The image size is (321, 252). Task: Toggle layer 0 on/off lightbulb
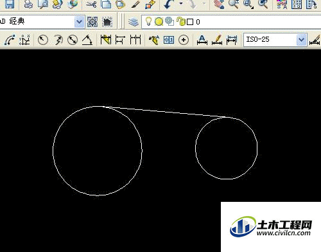[148, 21]
